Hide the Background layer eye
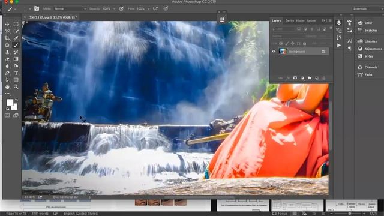The width and height of the screenshot is (384, 216). [x=274, y=52]
